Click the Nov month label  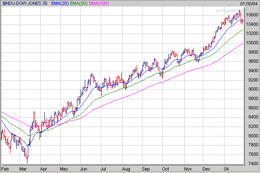(x=188, y=169)
